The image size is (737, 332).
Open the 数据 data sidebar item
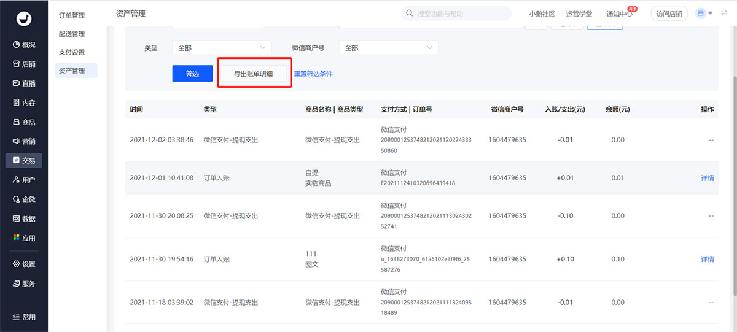tap(24, 218)
